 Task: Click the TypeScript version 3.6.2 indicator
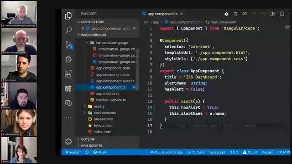(234, 152)
